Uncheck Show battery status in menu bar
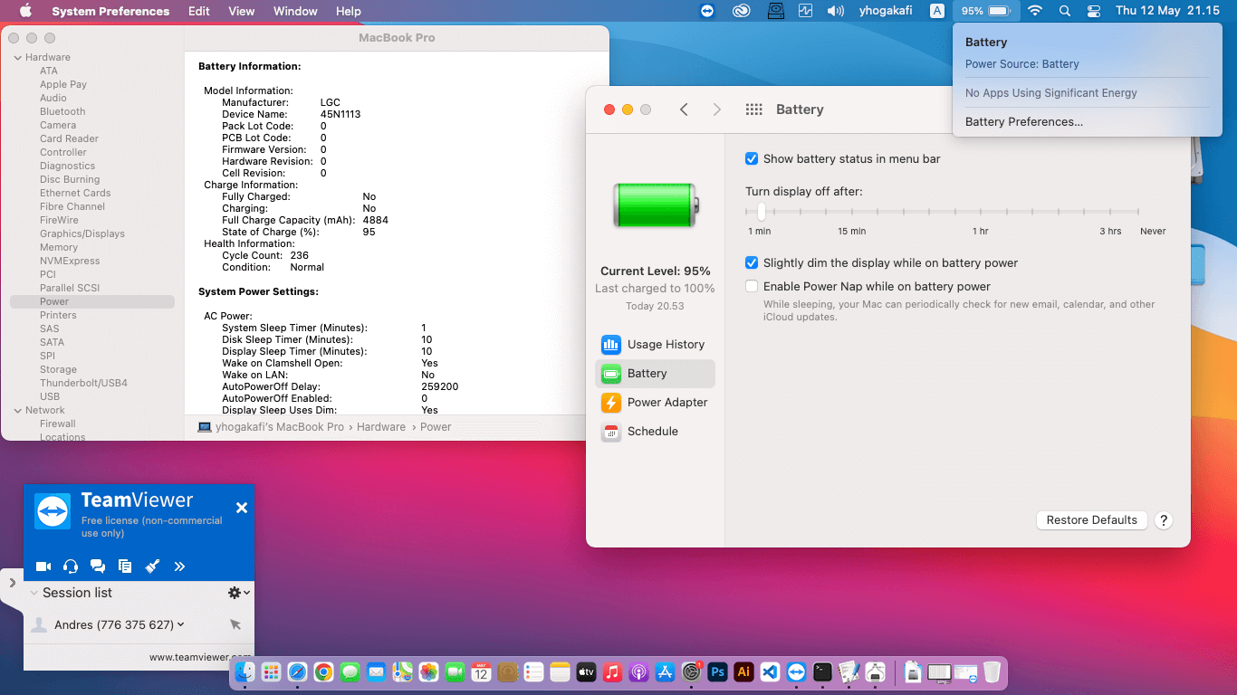Image resolution: width=1237 pixels, height=695 pixels. (752, 159)
